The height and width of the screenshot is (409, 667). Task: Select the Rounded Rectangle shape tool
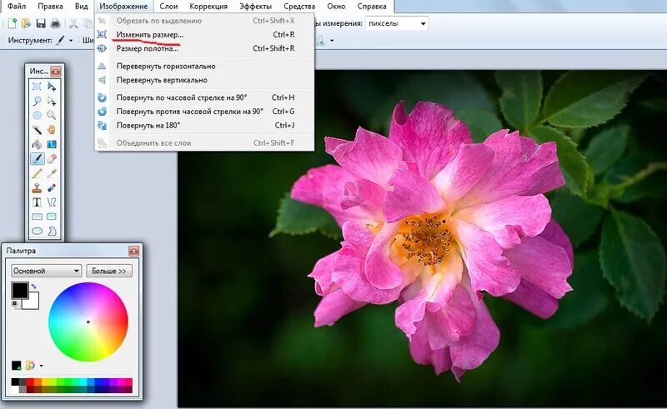point(52,217)
